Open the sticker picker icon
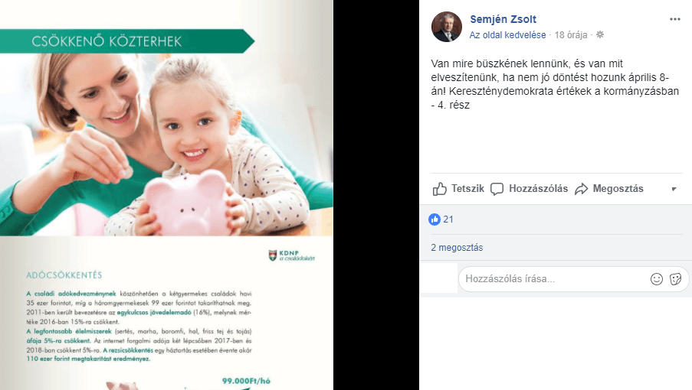This screenshot has width=692, height=390. (x=676, y=278)
